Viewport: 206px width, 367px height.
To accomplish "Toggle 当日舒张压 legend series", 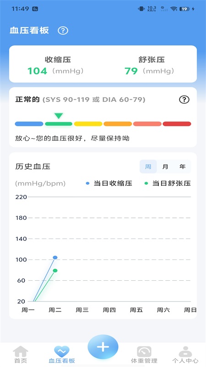I will (x=168, y=183).
